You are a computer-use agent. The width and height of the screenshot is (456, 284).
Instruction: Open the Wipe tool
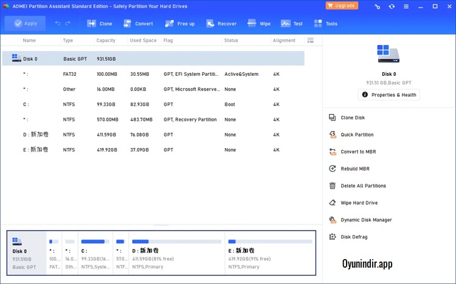tap(259, 24)
